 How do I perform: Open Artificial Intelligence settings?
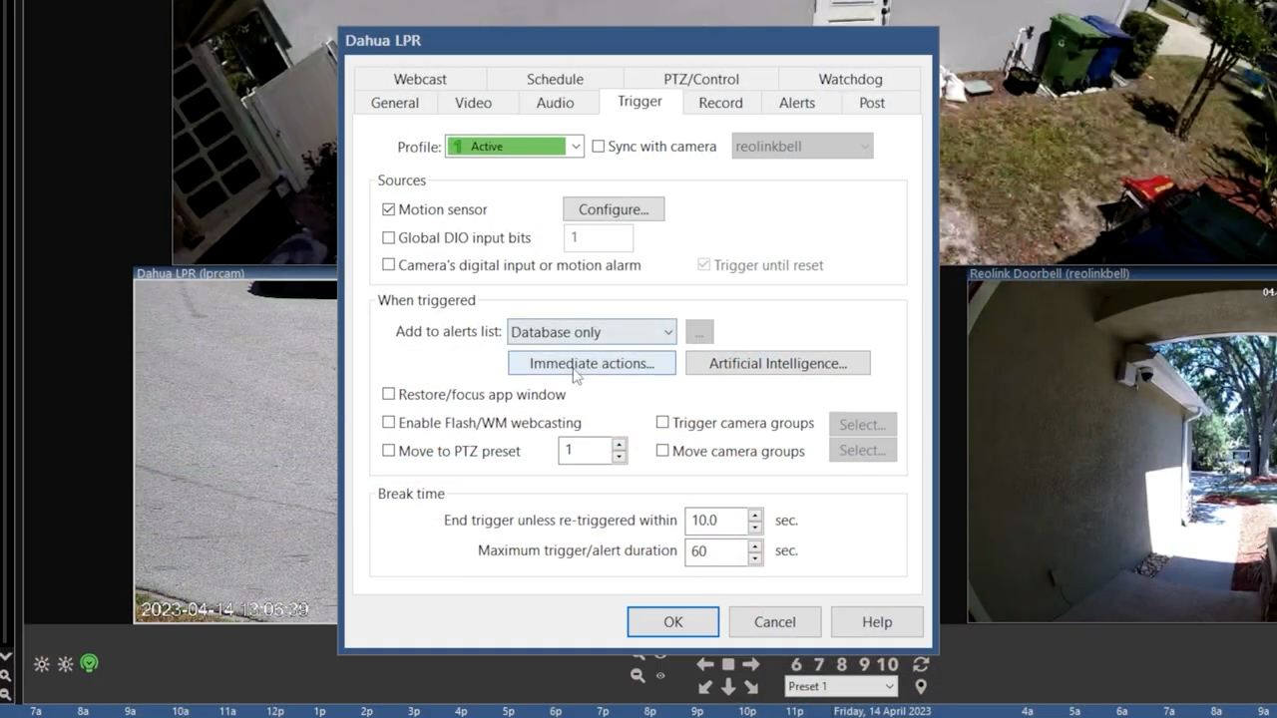pos(778,363)
